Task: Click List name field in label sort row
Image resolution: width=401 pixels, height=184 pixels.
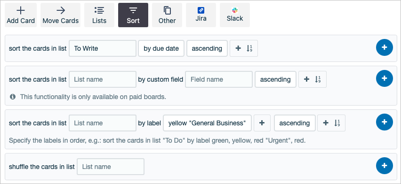Action: click(103, 123)
